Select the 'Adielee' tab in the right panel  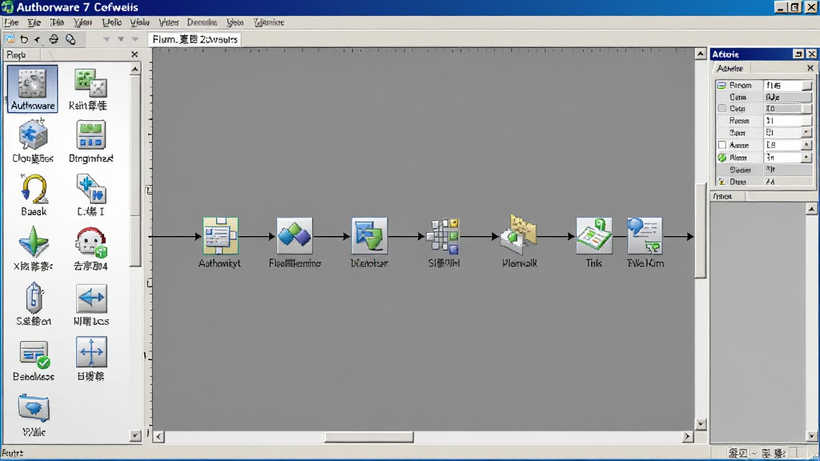(x=730, y=69)
